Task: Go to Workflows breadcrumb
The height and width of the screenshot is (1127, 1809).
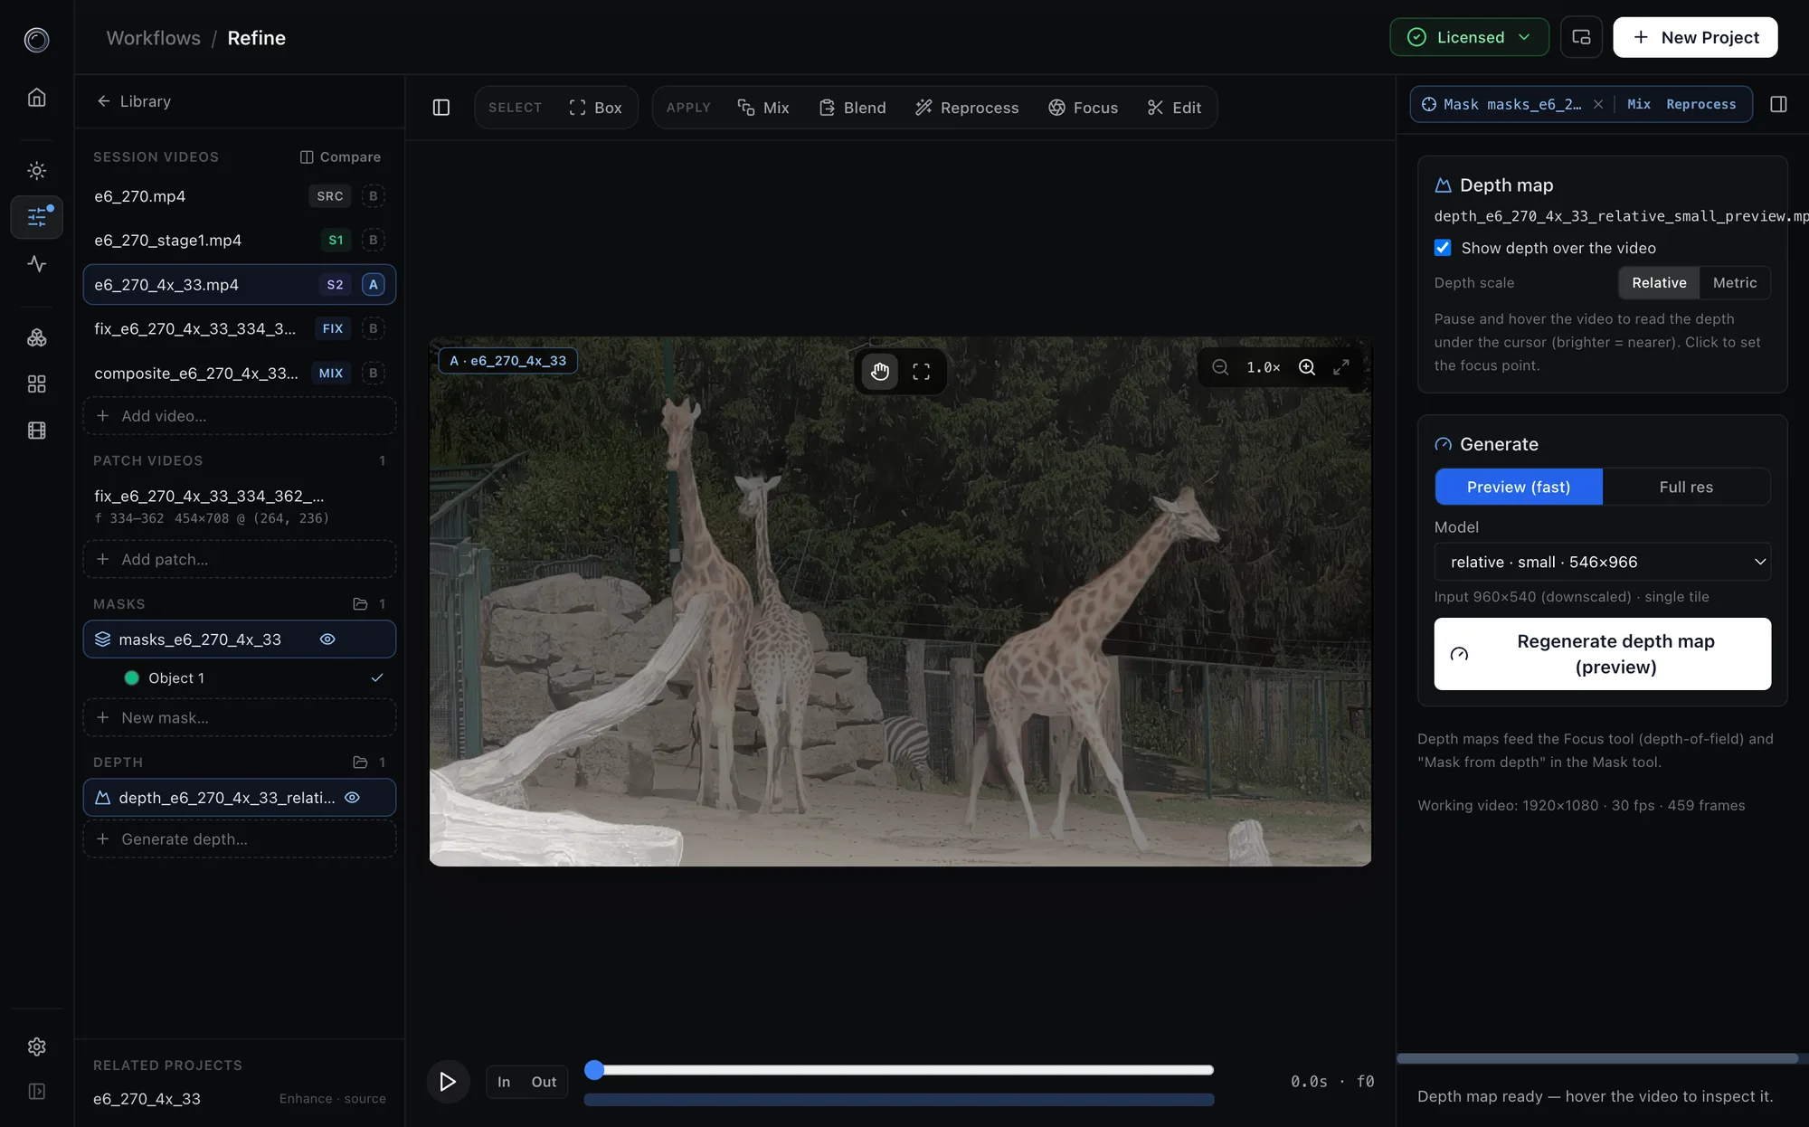Action: click(153, 38)
